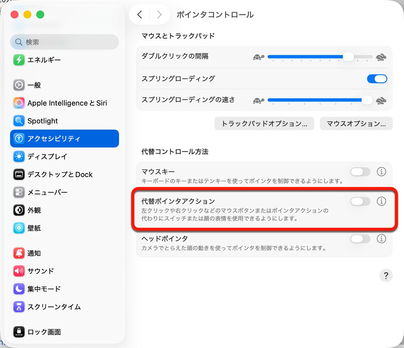Click the help question mark button

(x=386, y=275)
